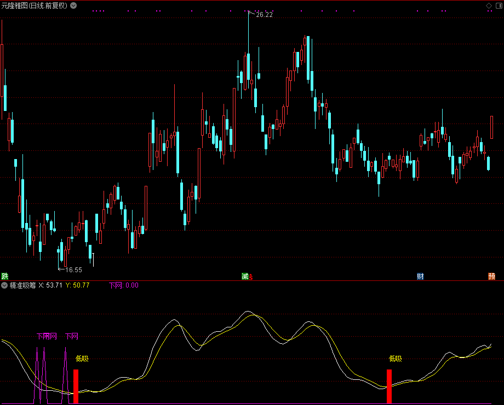Click the blue 财 event marker

point(420,277)
